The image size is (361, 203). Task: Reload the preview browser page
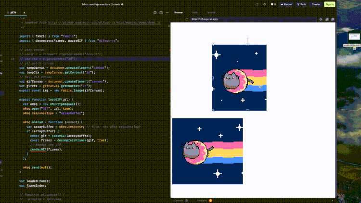click(x=186, y=19)
